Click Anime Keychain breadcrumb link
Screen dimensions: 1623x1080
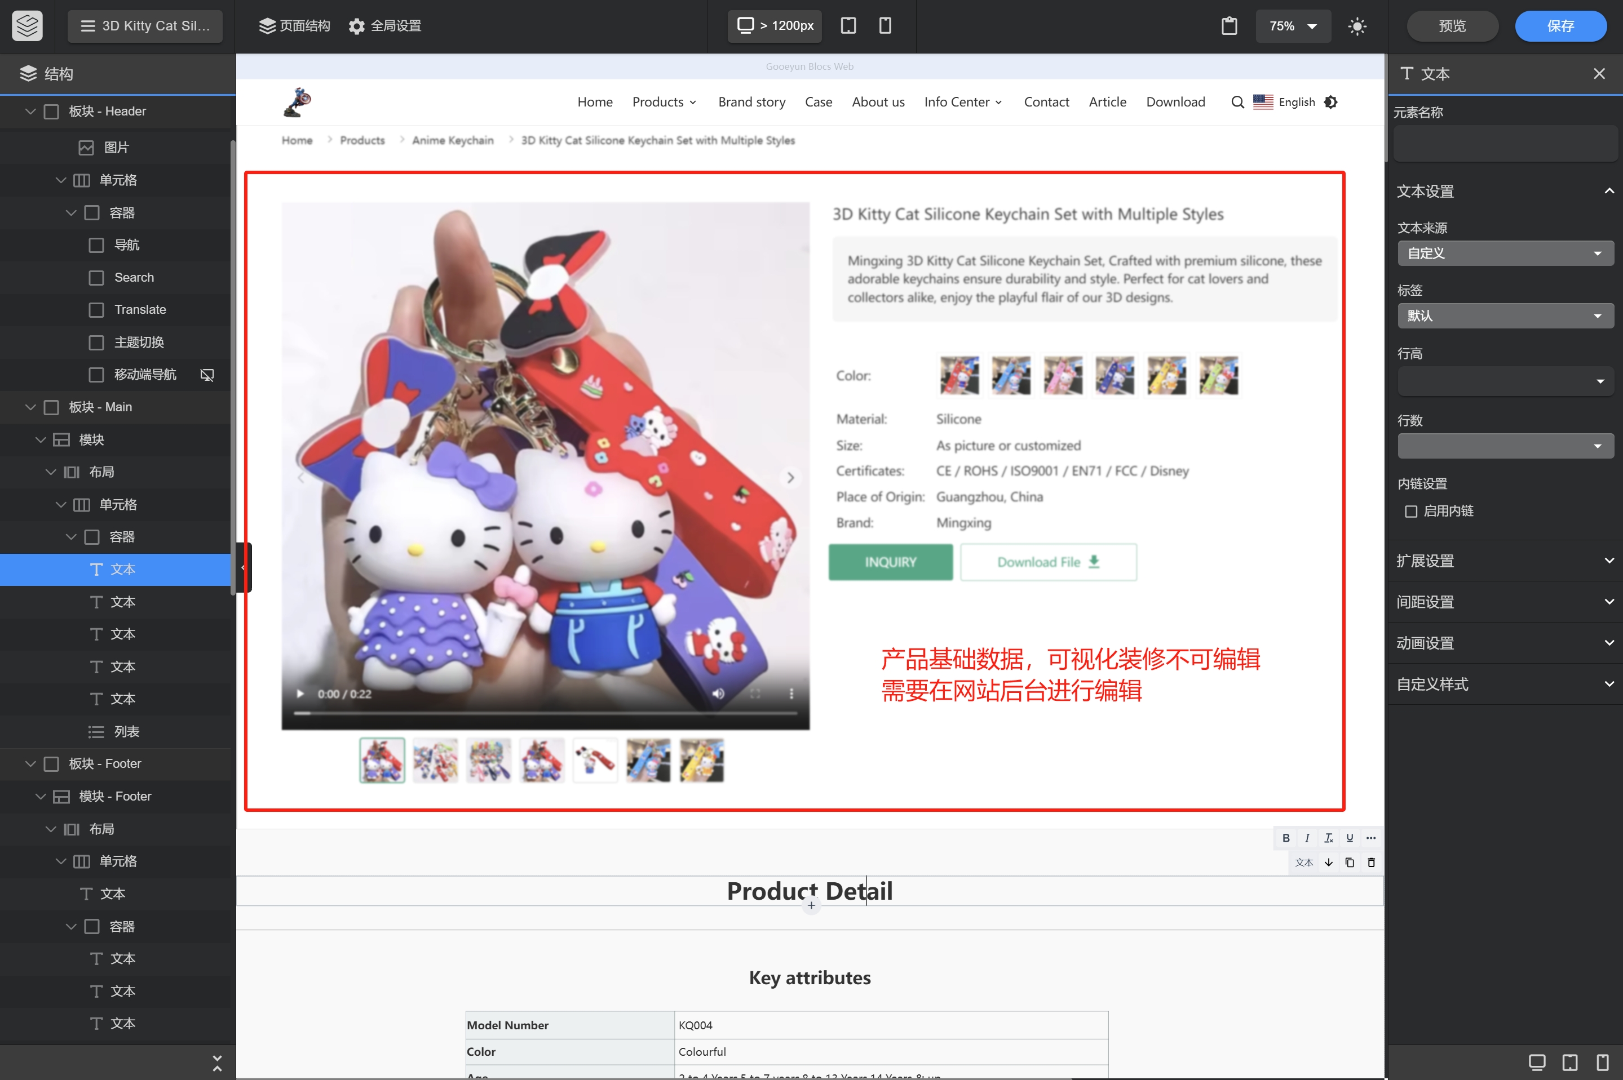(453, 140)
